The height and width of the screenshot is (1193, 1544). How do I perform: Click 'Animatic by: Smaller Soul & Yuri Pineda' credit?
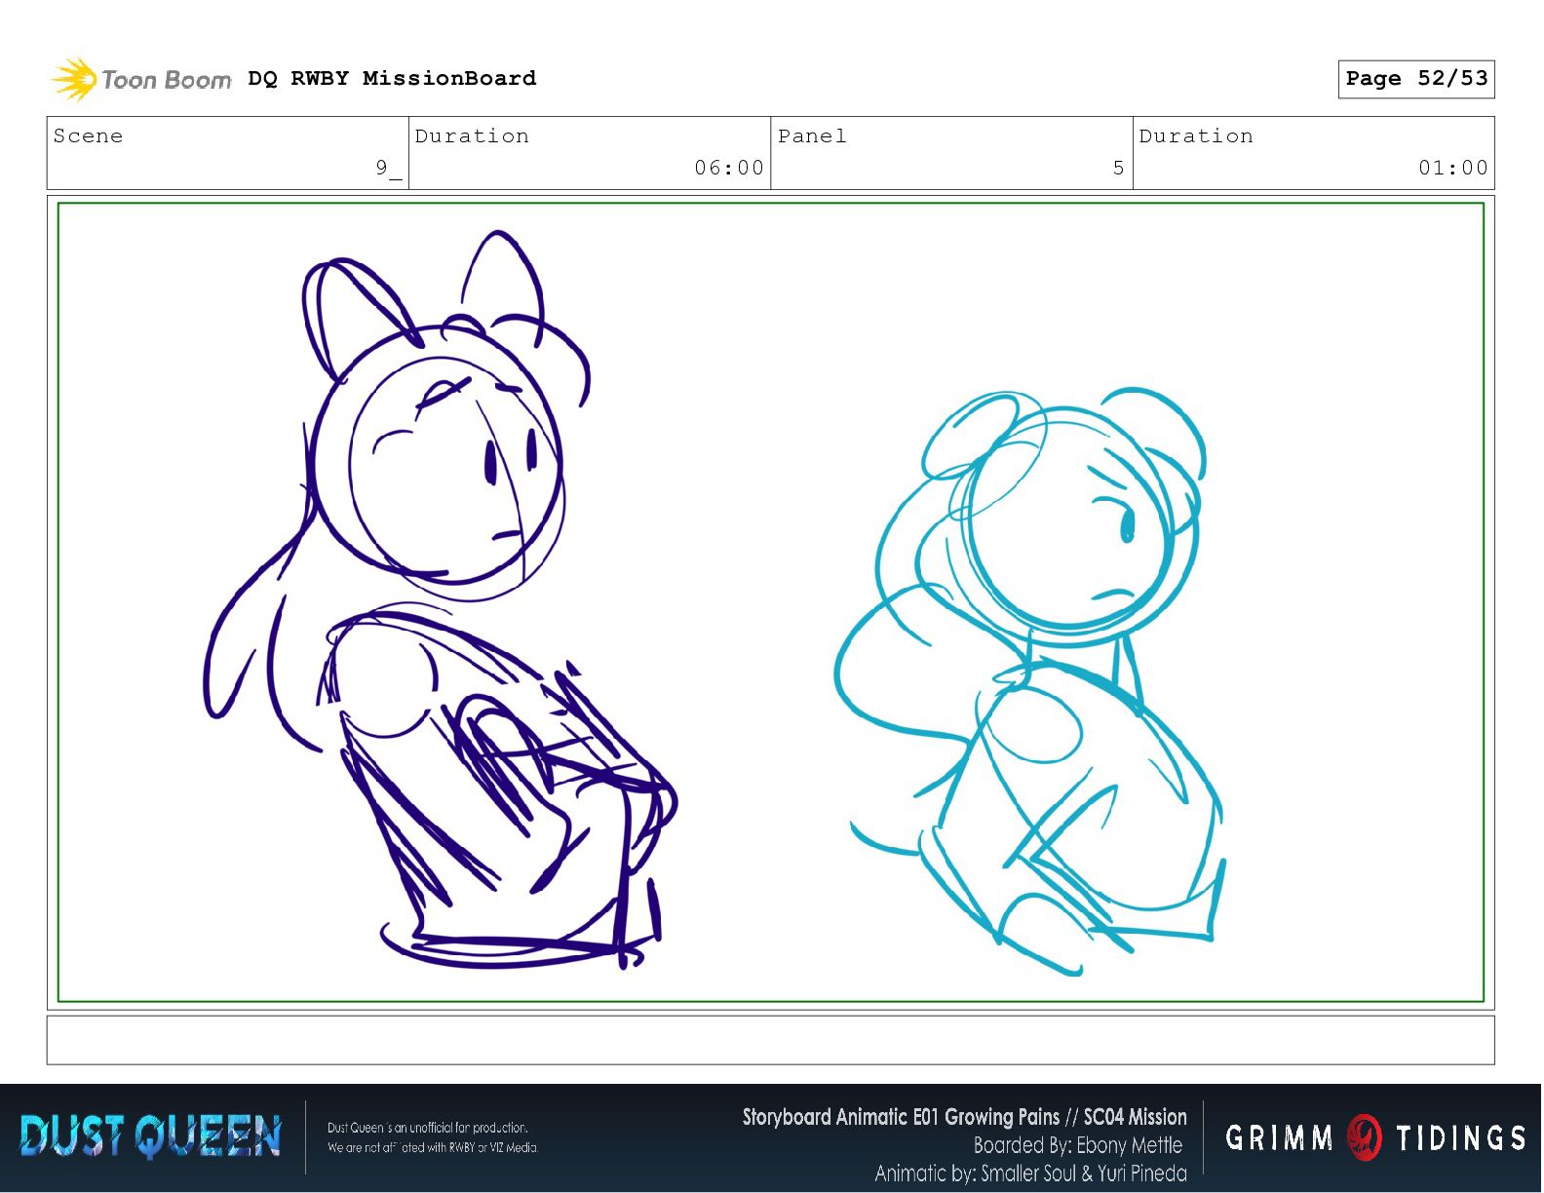[1030, 1173]
